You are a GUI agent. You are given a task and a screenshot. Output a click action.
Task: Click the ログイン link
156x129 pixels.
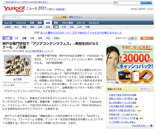coord(42,7)
